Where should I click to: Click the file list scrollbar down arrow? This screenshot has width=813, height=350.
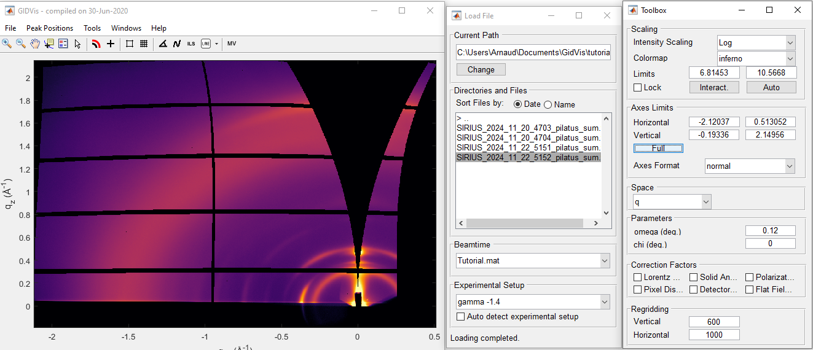[x=606, y=213]
